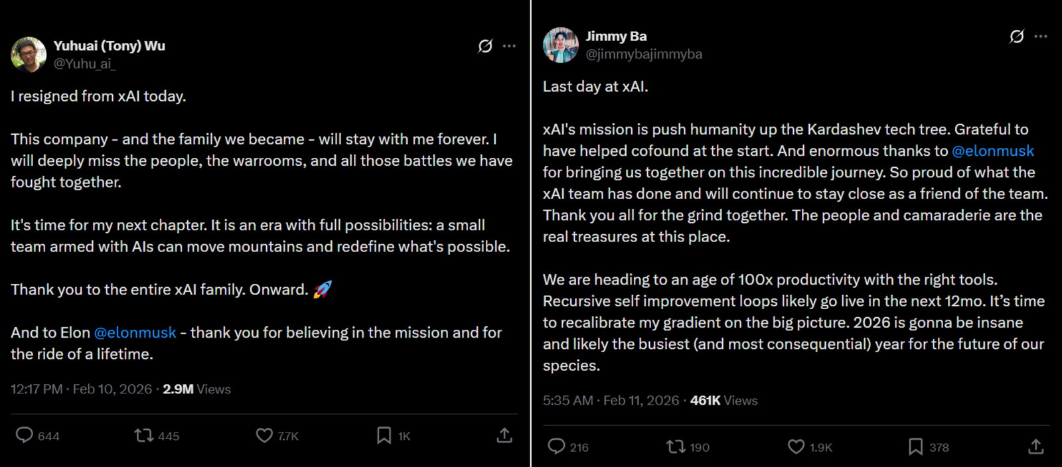1062x467 pixels.
Task: Bookmark Tony Wu's tweet
Action: 384,436
